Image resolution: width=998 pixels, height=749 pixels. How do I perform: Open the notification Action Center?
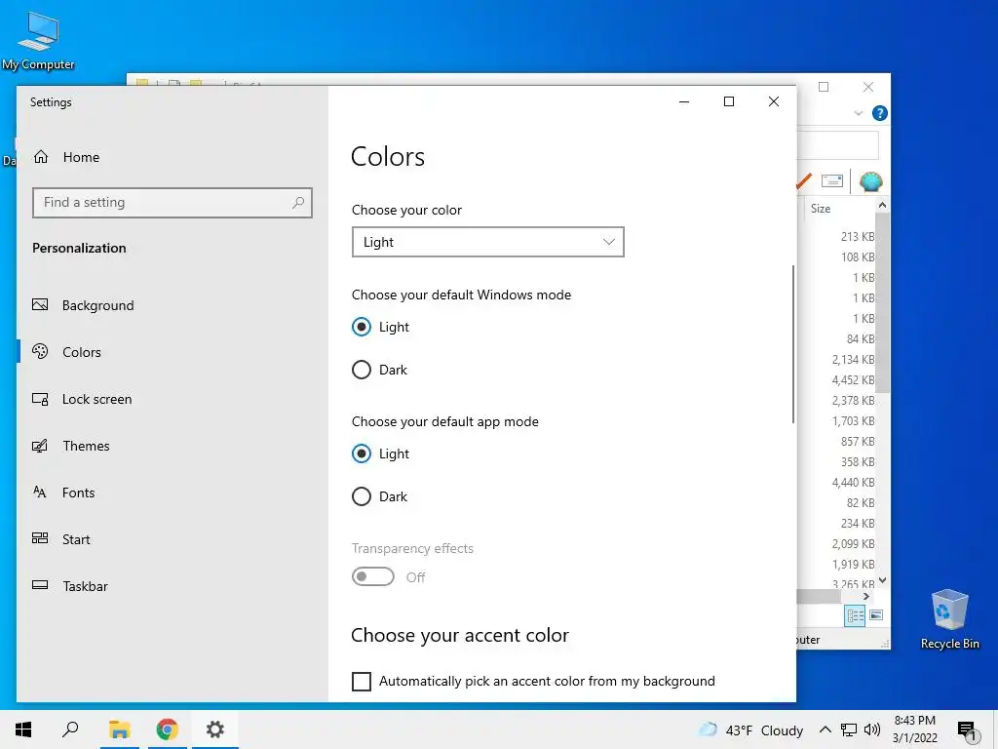click(x=968, y=730)
